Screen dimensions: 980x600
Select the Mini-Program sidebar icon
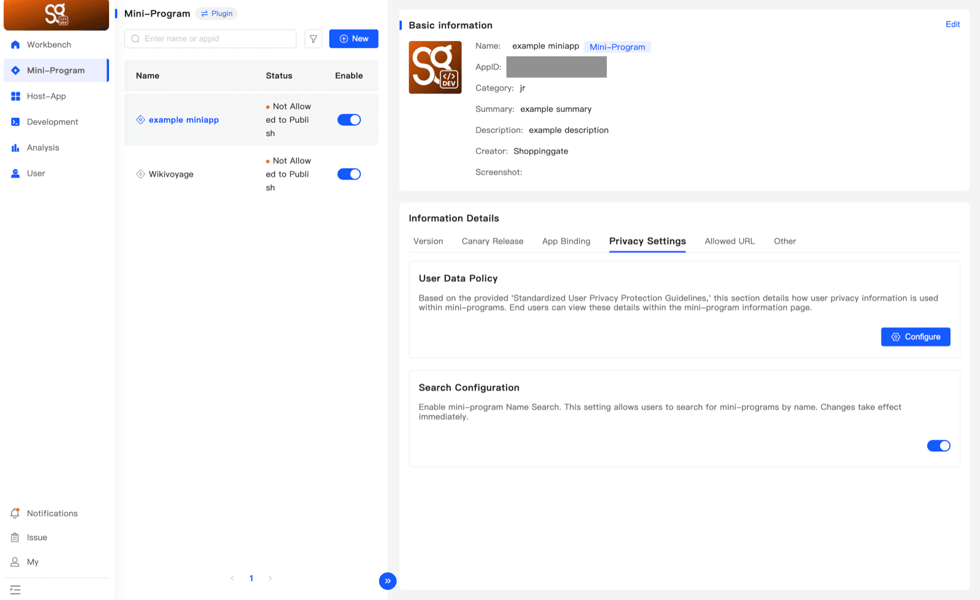[15, 70]
